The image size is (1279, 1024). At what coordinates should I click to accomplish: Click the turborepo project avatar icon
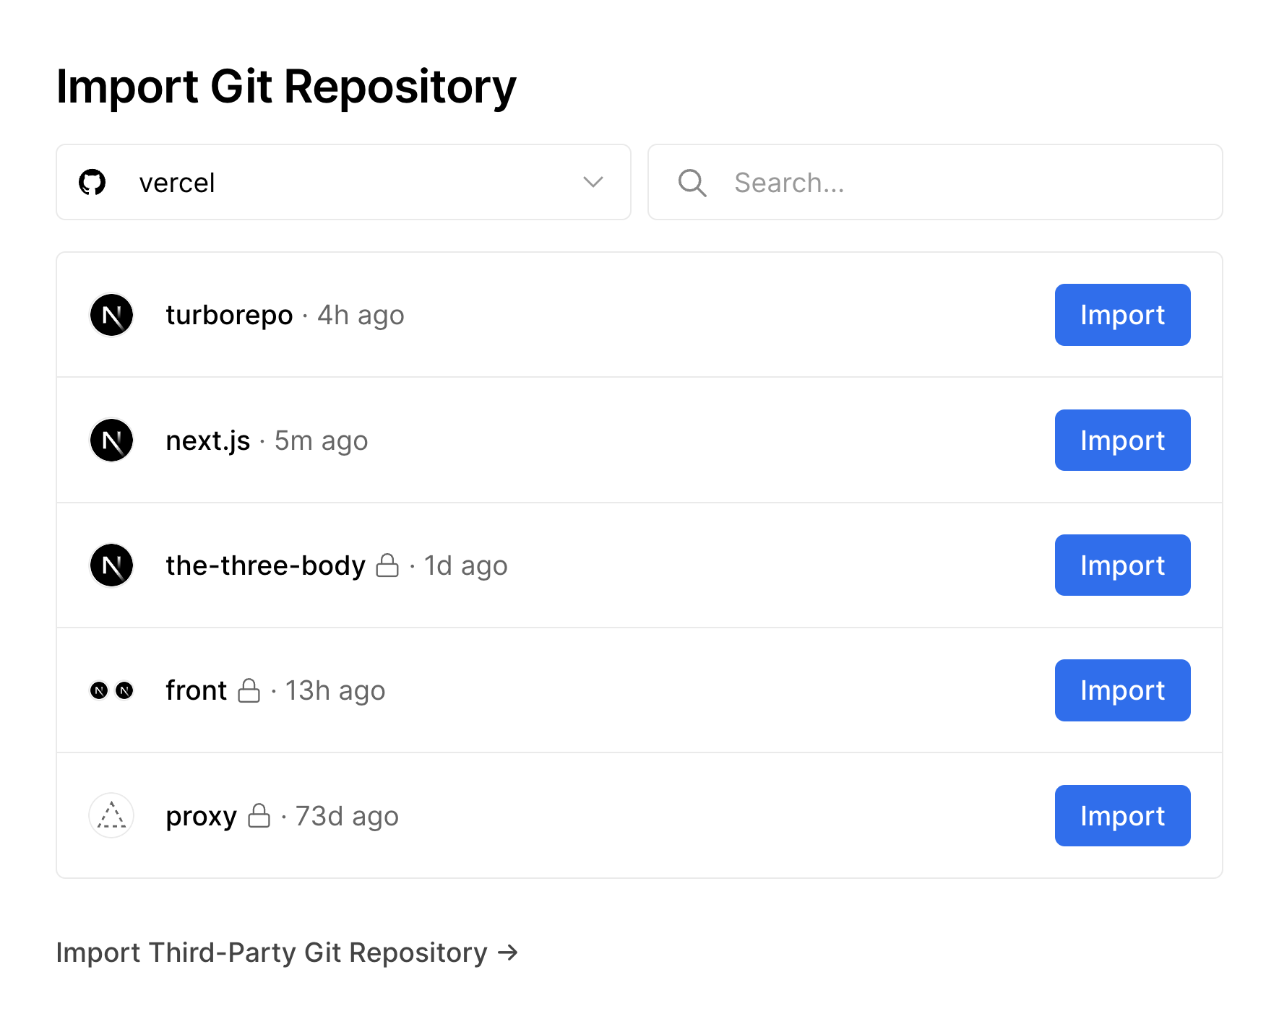coord(111,315)
